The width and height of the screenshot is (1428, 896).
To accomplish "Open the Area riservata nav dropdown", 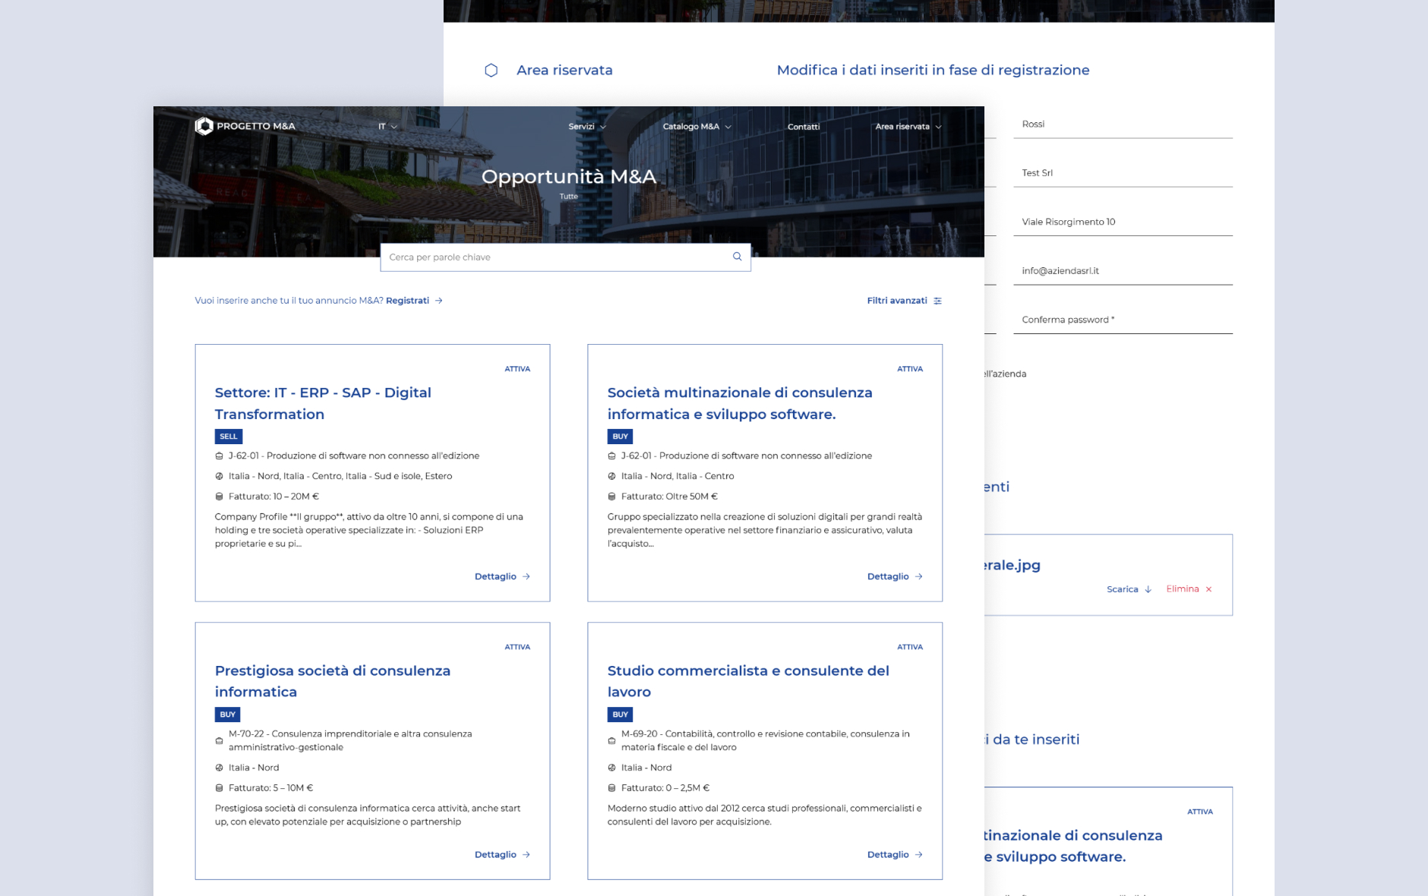I will point(908,127).
